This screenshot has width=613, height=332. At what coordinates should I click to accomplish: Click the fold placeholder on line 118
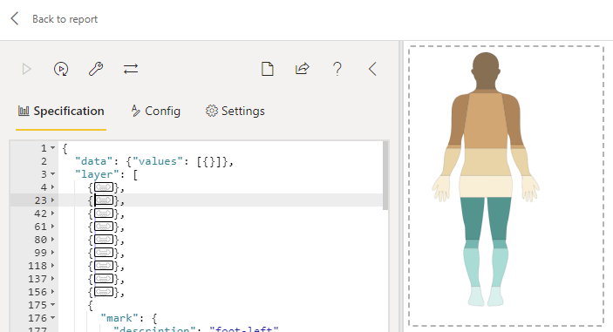click(104, 266)
